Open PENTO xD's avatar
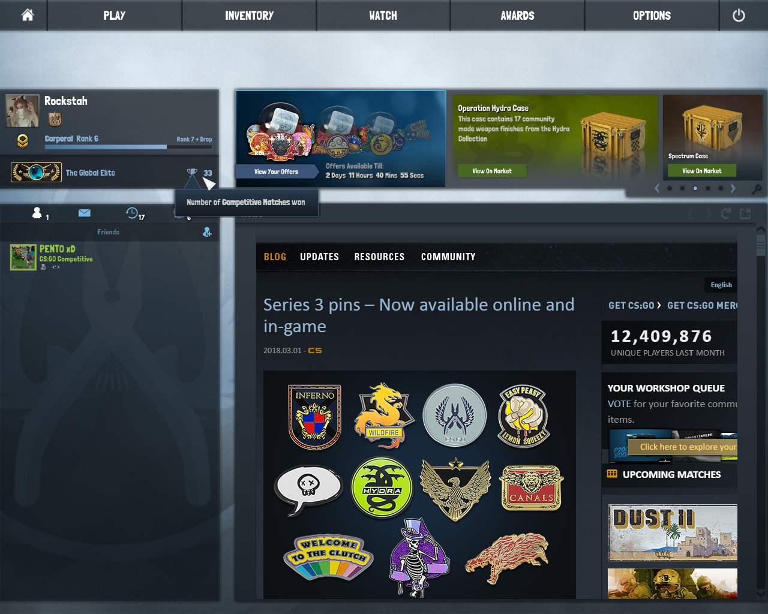 23,257
